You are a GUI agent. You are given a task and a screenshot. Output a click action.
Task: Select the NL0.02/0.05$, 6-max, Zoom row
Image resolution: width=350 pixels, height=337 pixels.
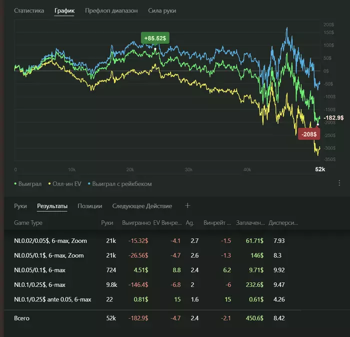(50, 241)
